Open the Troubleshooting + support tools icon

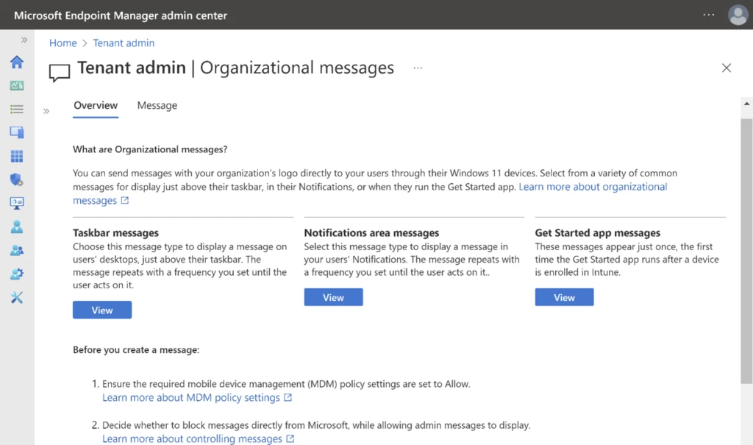point(16,297)
